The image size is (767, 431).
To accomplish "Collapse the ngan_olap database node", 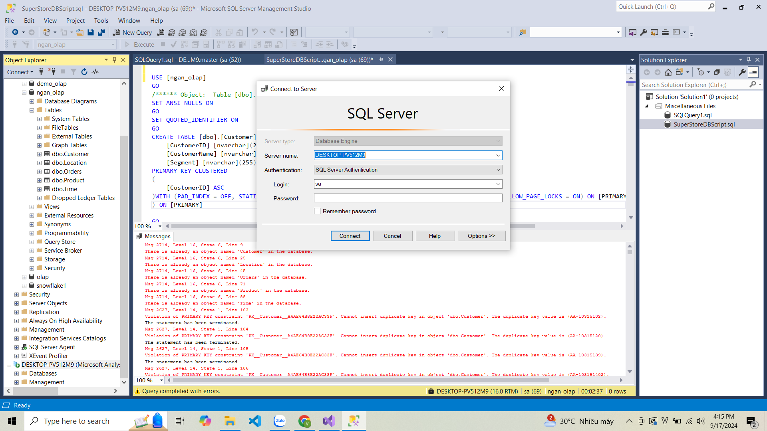I will pos(24,93).
